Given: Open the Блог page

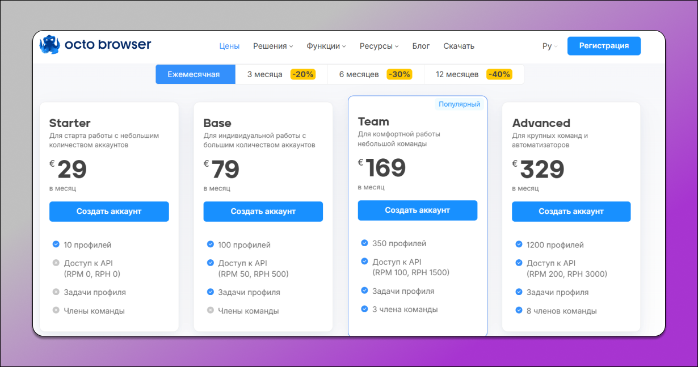Looking at the screenshot, I should (421, 46).
